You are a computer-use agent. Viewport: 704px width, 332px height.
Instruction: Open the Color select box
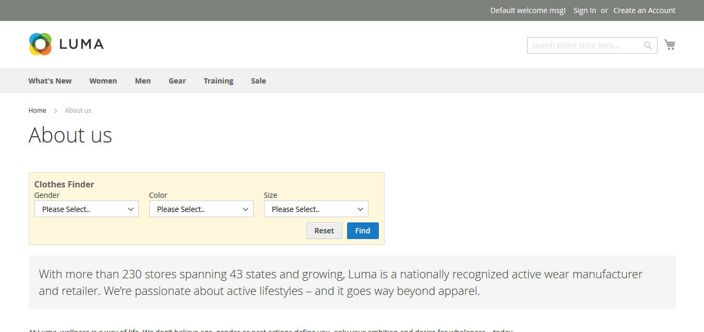tap(201, 209)
